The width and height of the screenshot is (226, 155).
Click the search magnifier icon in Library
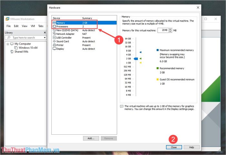coord(9,37)
